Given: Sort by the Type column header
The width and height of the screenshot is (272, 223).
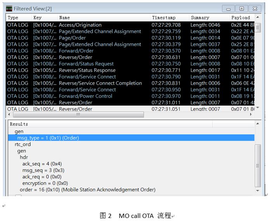Looking at the screenshot, I should click(x=19, y=17).
